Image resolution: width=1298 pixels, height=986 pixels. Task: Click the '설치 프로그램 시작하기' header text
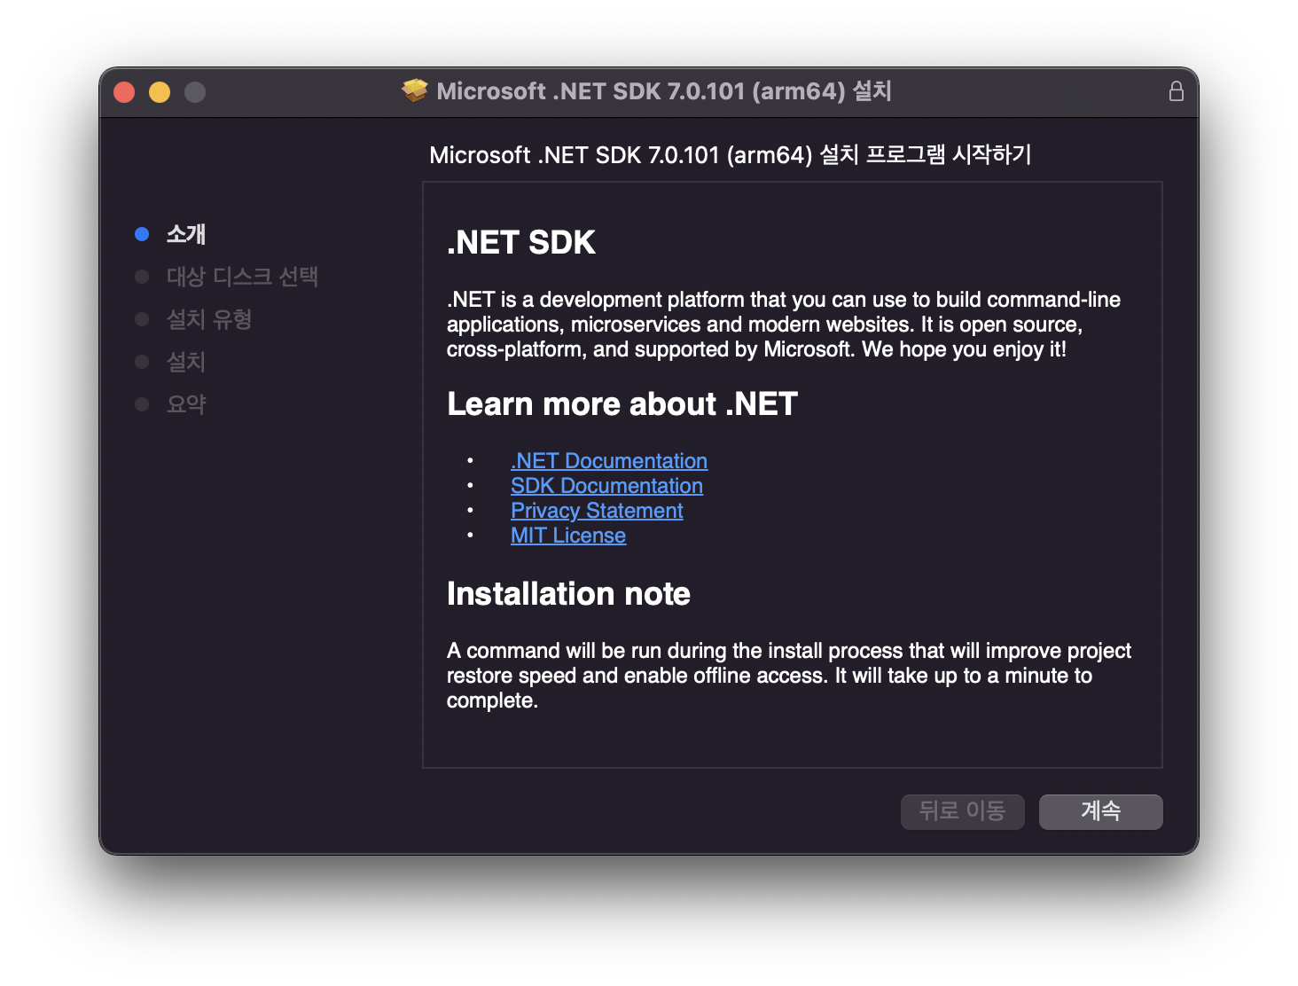pos(926,155)
